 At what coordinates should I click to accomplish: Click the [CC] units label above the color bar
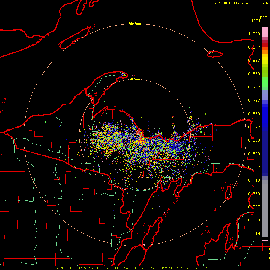click(x=256, y=21)
